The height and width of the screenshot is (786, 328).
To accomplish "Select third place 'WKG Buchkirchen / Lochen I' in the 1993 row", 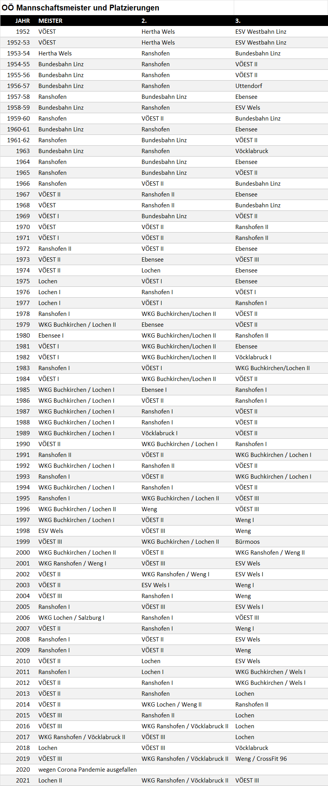I will (273, 477).
